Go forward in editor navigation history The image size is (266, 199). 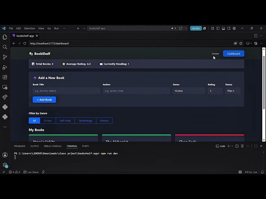(x=84, y=29)
